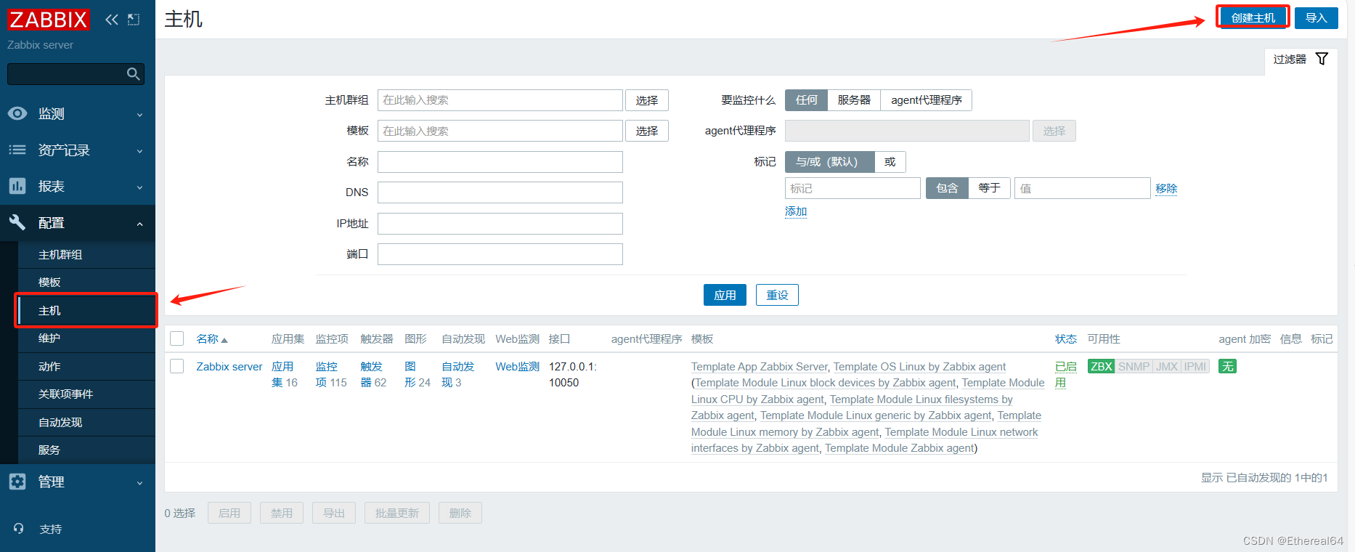Image resolution: width=1355 pixels, height=552 pixels.
Task: Click the gear icon for 管理
Action: (17, 482)
